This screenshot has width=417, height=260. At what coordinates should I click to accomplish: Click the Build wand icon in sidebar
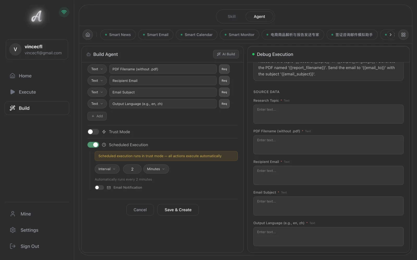coord(12,108)
